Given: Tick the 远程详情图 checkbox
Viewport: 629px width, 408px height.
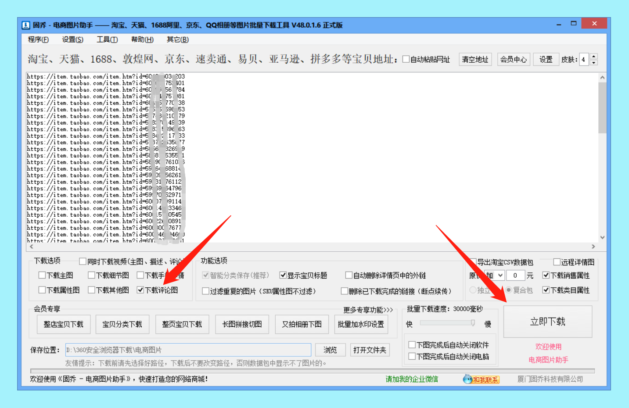Looking at the screenshot, I should click(557, 262).
